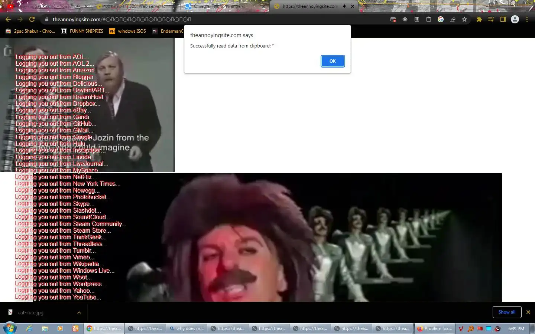Click OK in the clipboard alert dialog
The height and width of the screenshot is (334, 535).
point(333,61)
